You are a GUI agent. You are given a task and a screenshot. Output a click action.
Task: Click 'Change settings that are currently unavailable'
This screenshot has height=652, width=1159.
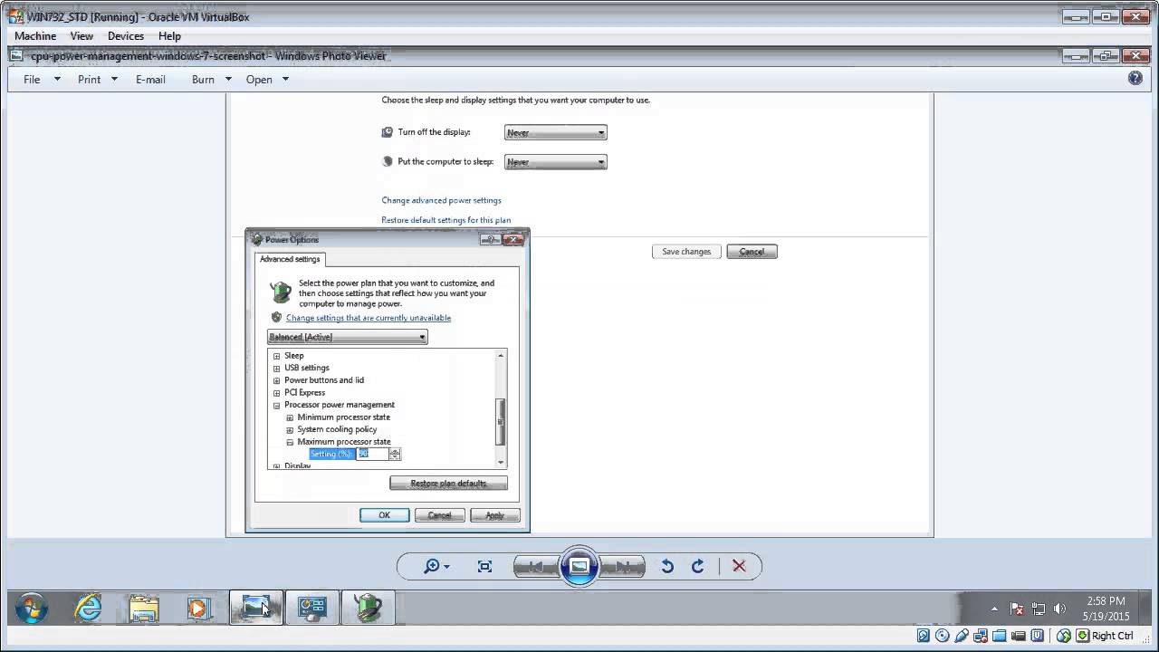click(369, 318)
